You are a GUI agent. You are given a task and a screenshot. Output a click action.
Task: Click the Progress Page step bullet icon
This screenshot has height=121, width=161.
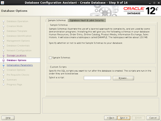4,85
